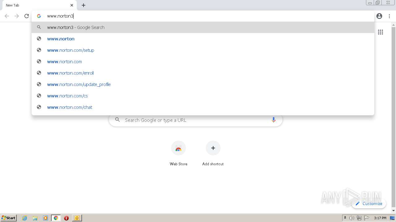Image resolution: width=396 pixels, height=222 pixels.
Task: Open the Chrome profile avatar menu
Action: (x=379, y=16)
